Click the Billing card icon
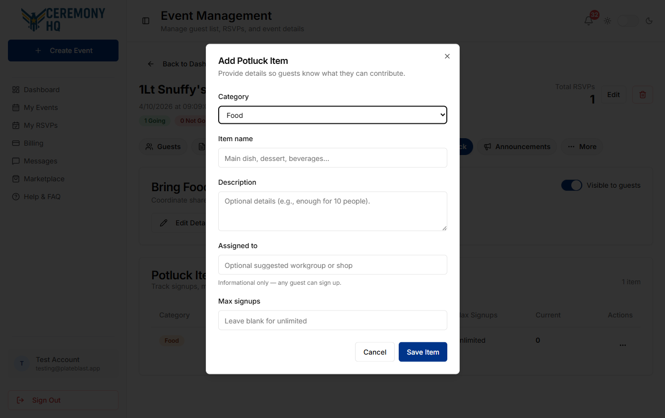Viewport: 665px width, 418px height. [16, 143]
